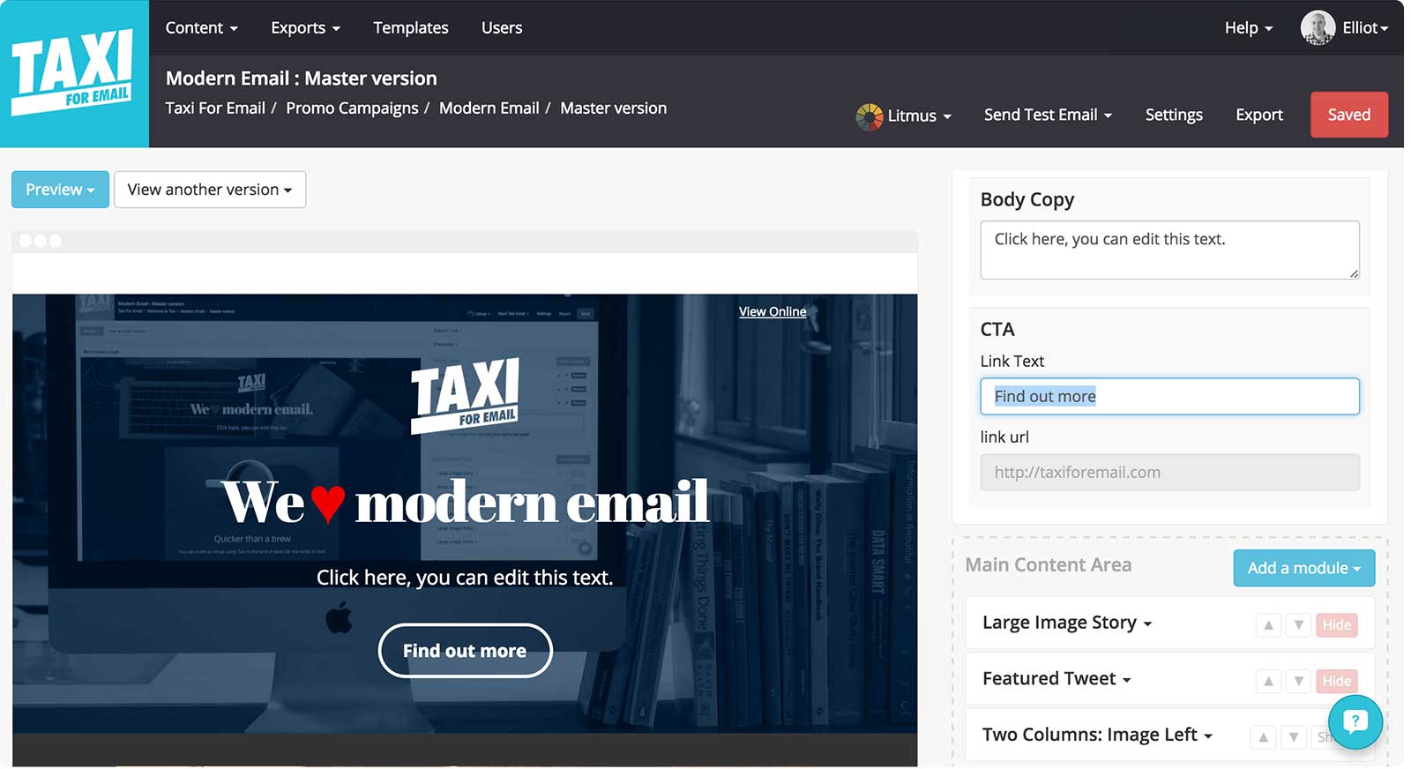1411x769 pixels.
Task: Expand Two Columns: Image Left module
Action: (1097, 735)
